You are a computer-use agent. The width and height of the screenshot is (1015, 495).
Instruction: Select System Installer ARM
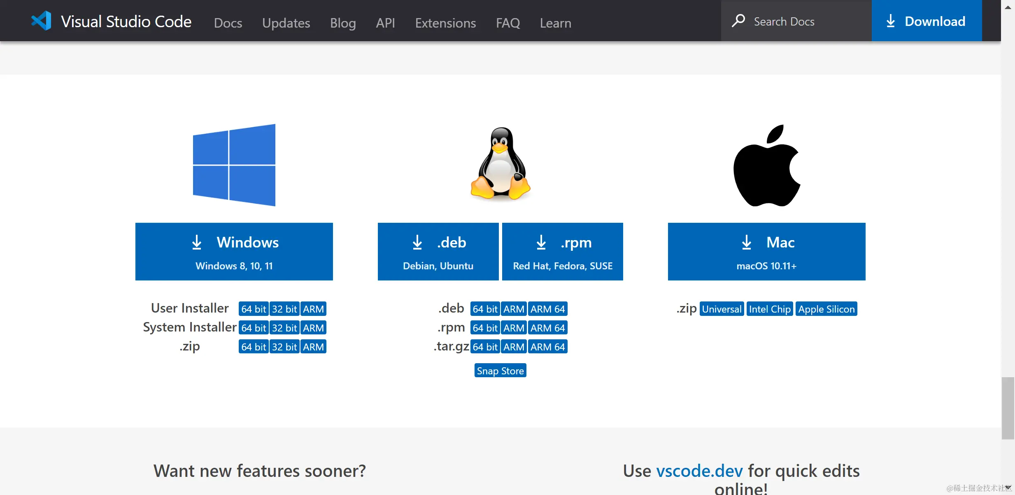click(313, 328)
